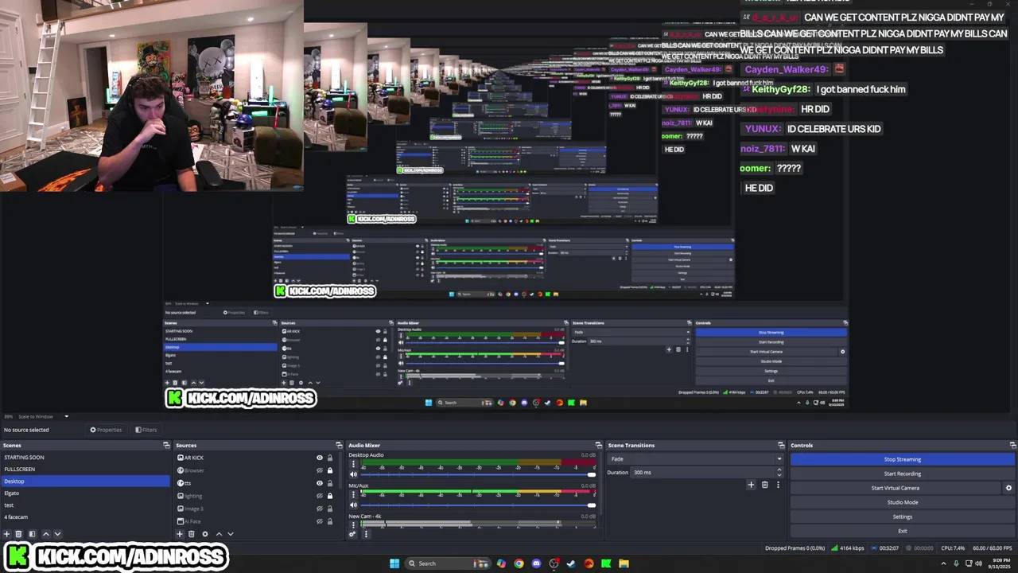Delete selected source with the trash icon
The image size is (1018, 573).
[x=192, y=534]
